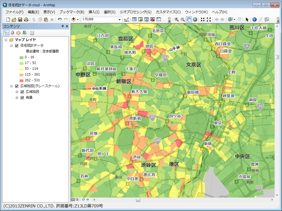Close the コンテンツ panel
Screen dimensions: 282x211
click(x=67, y=26)
